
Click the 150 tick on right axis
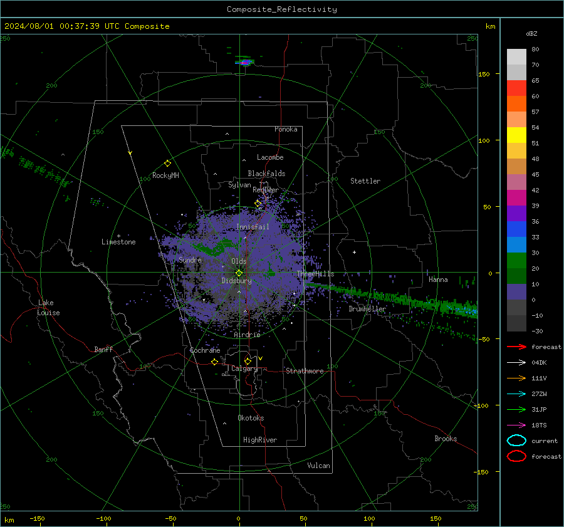(x=484, y=74)
